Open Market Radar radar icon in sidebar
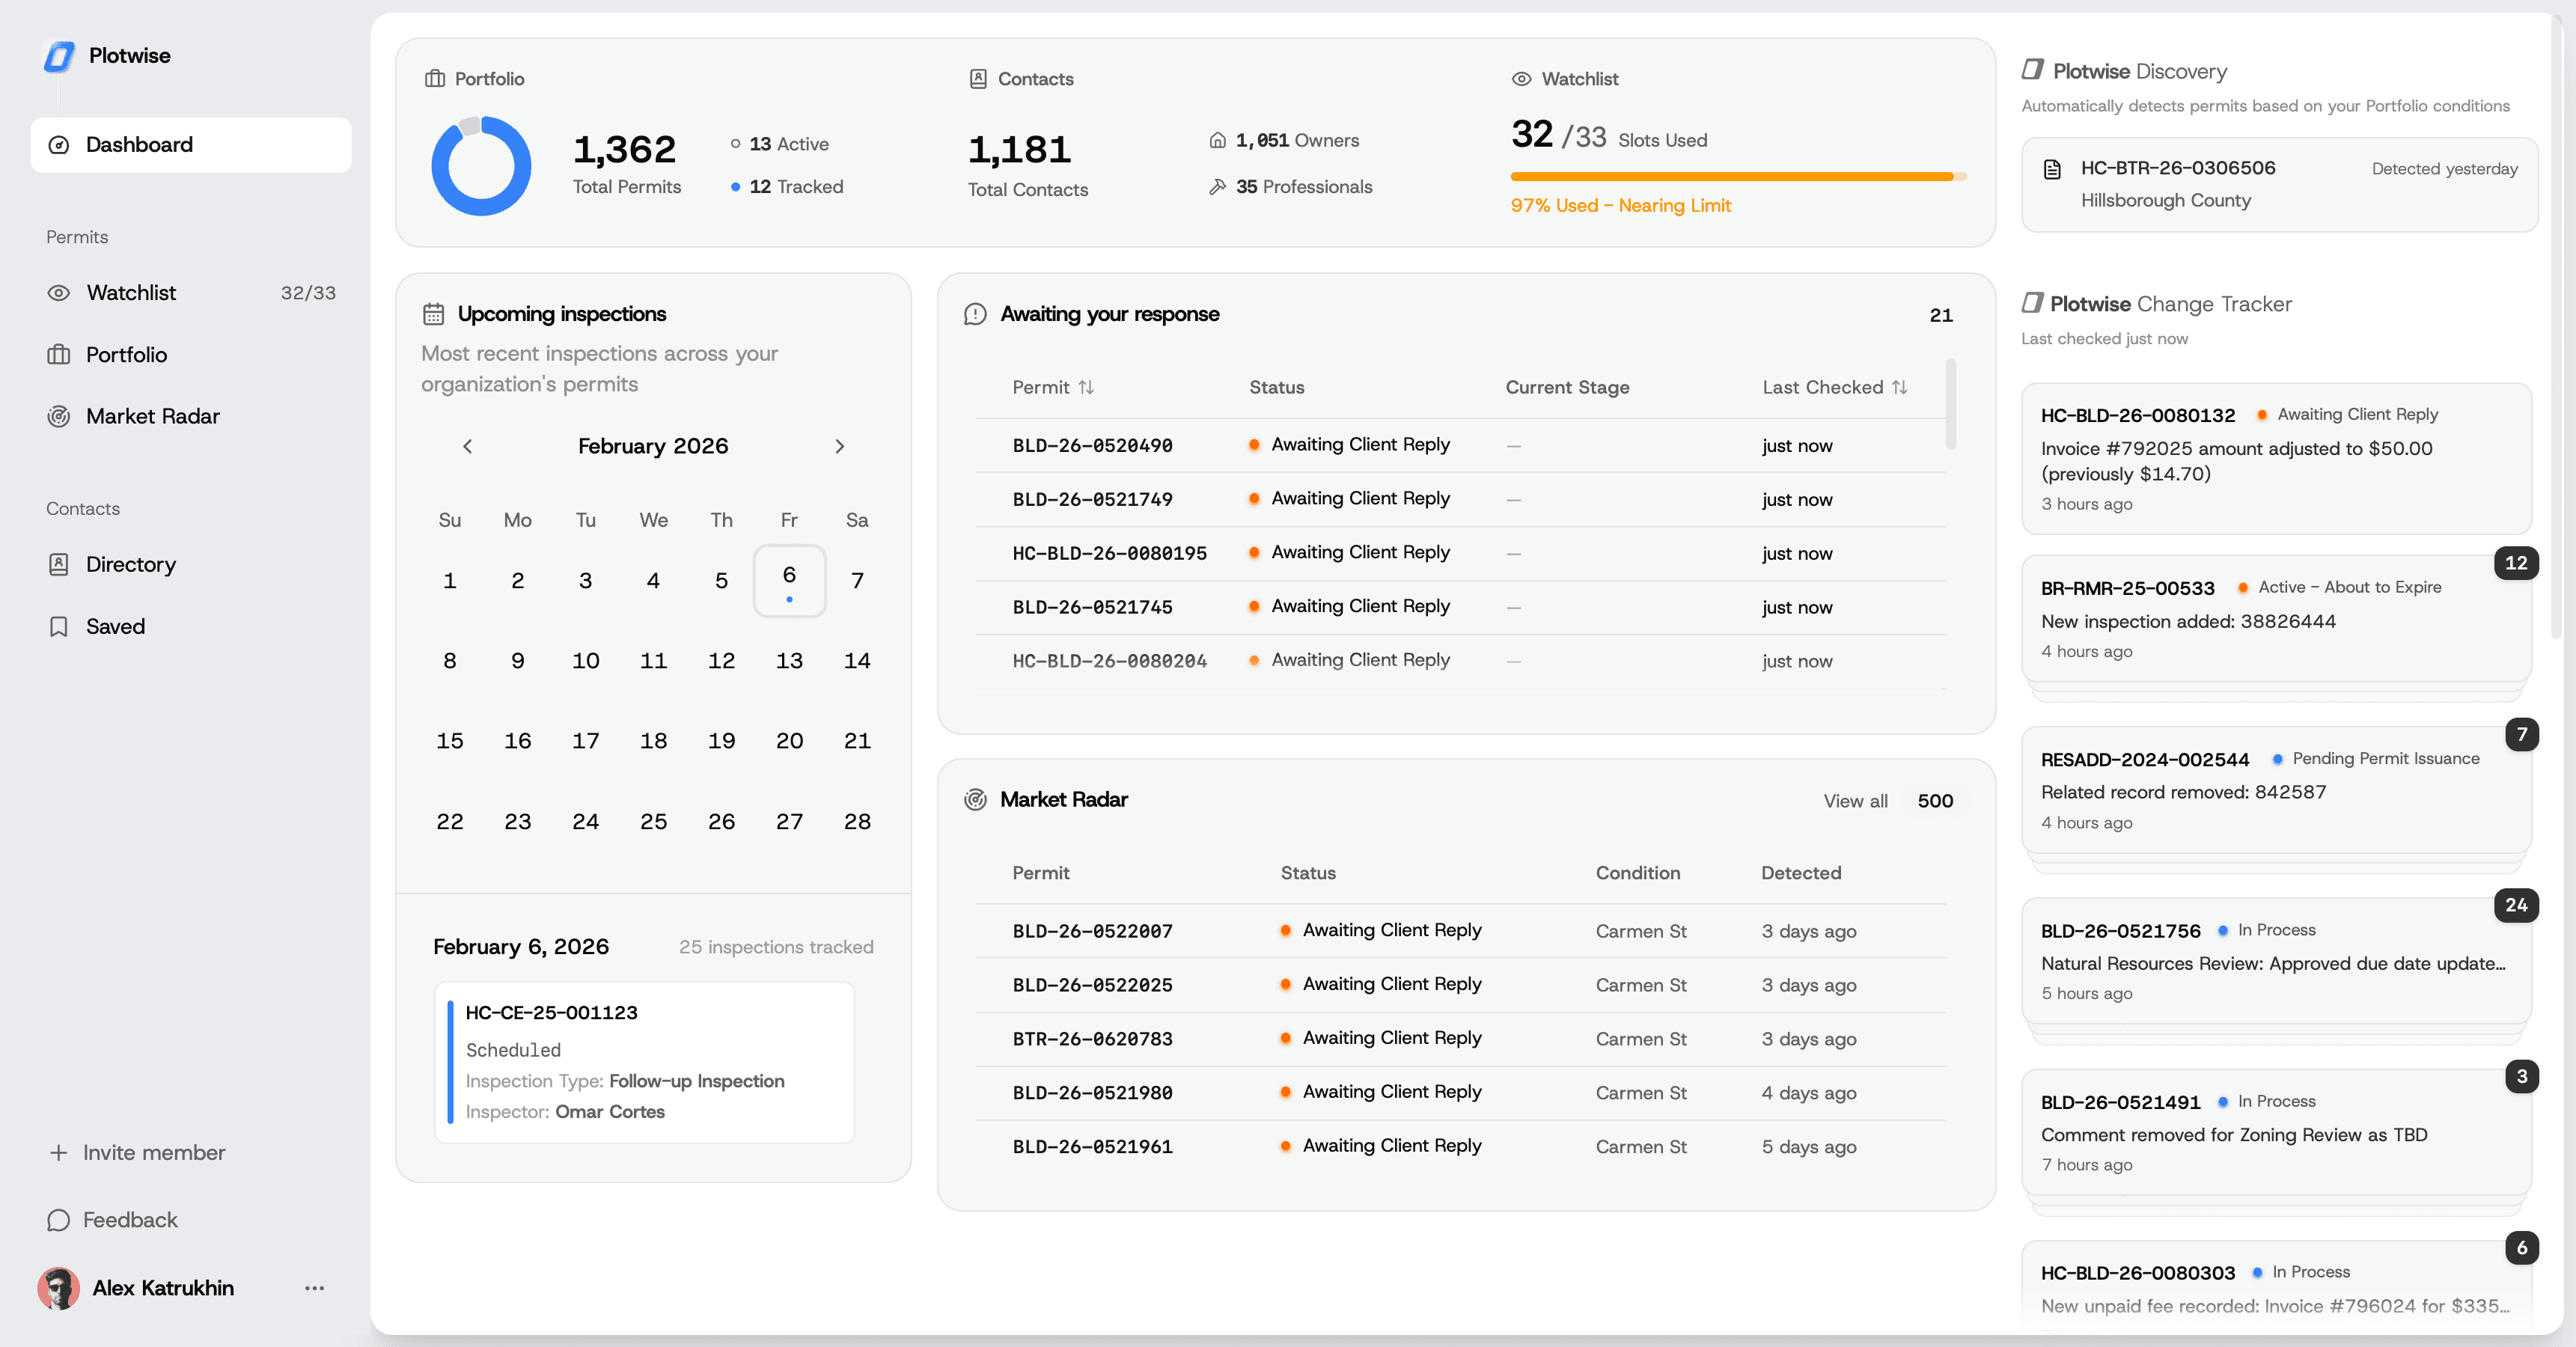 coord(59,416)
